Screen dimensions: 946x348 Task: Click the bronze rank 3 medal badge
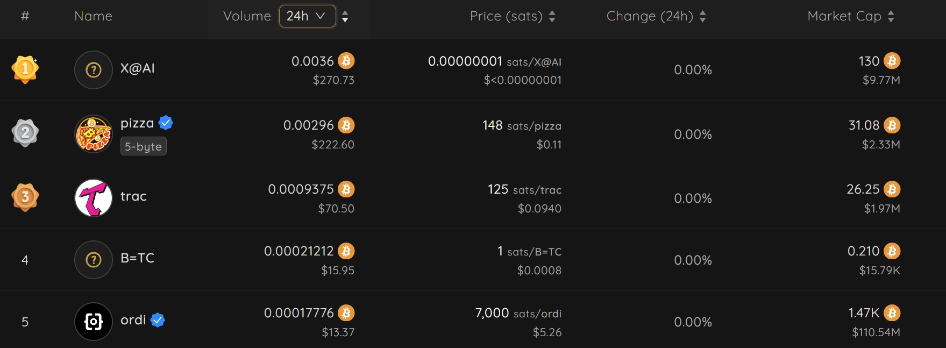coord(25,197)
